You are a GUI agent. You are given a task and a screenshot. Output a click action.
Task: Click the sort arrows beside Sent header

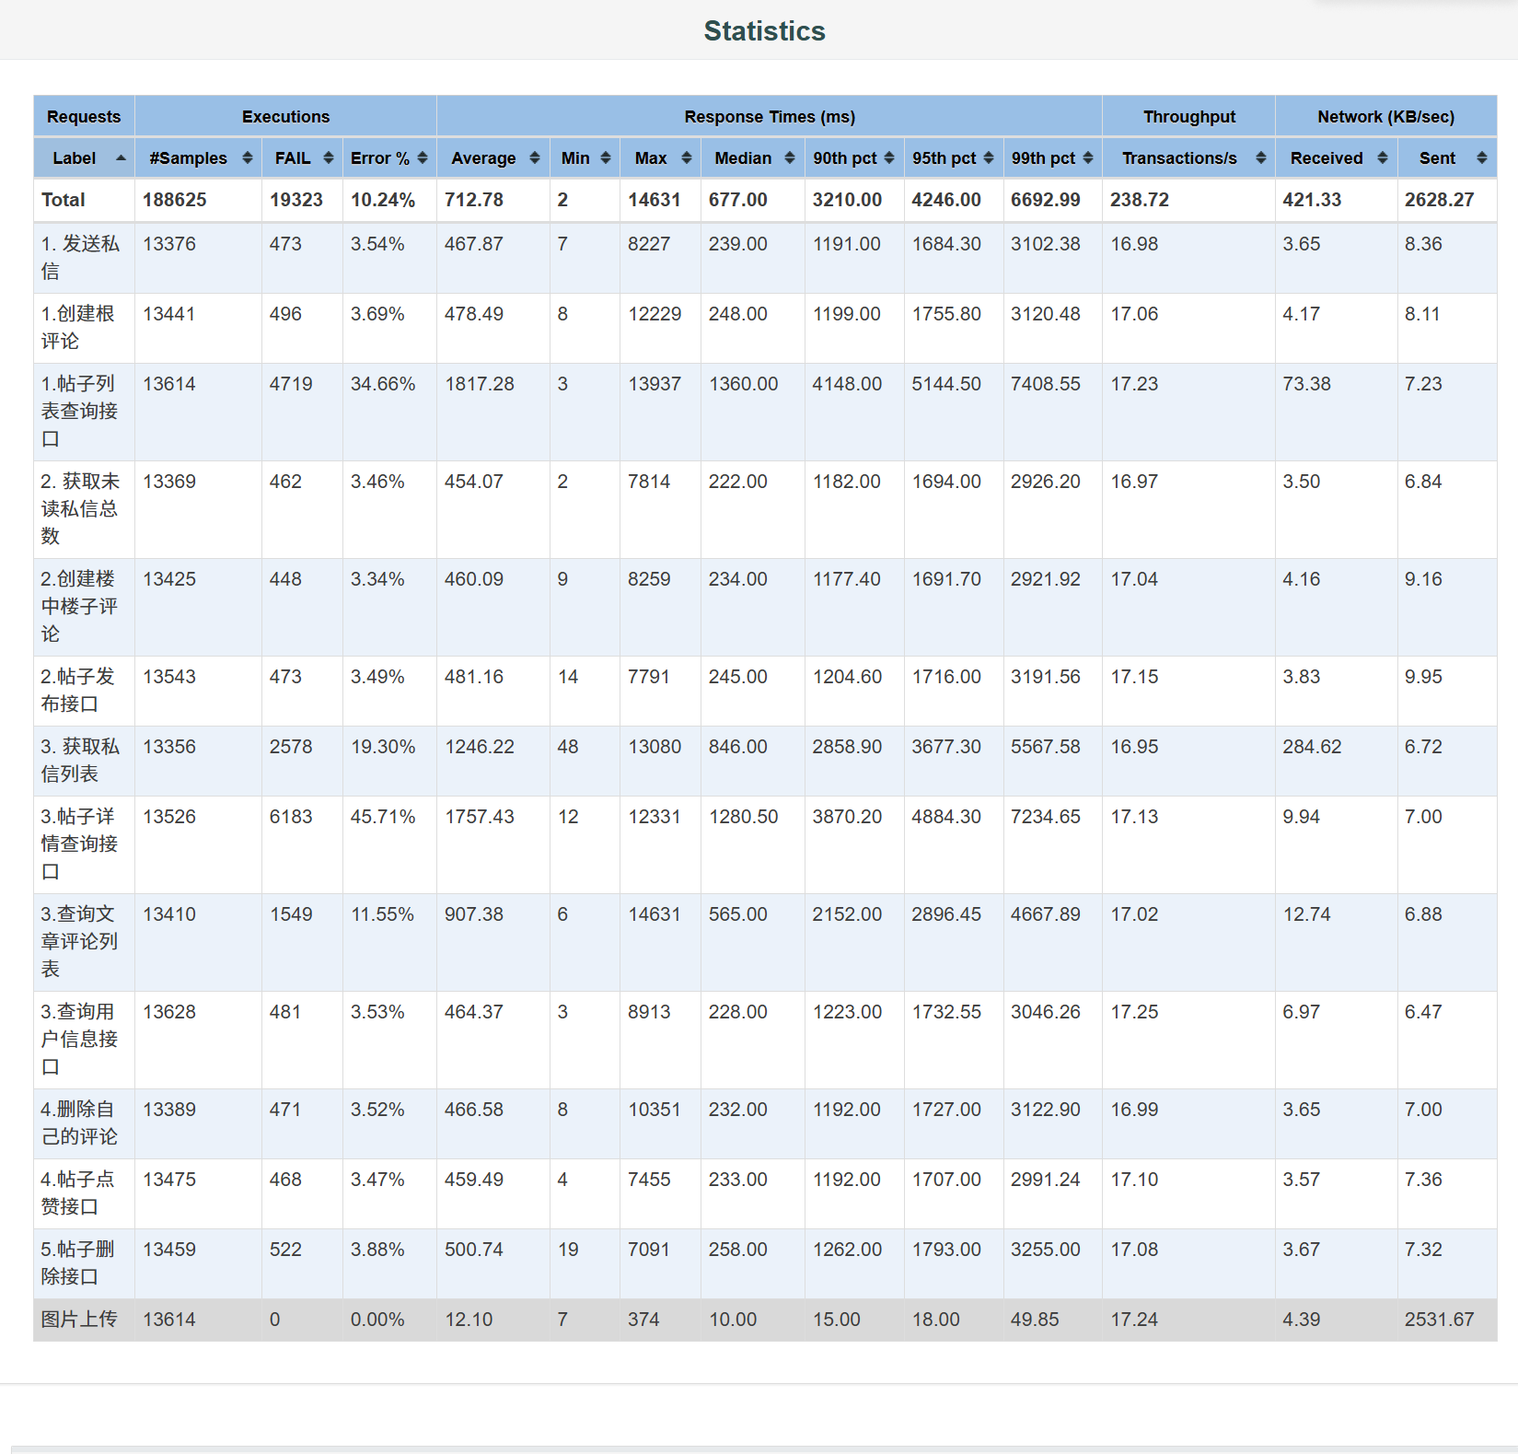click(x=1482, y=158)
